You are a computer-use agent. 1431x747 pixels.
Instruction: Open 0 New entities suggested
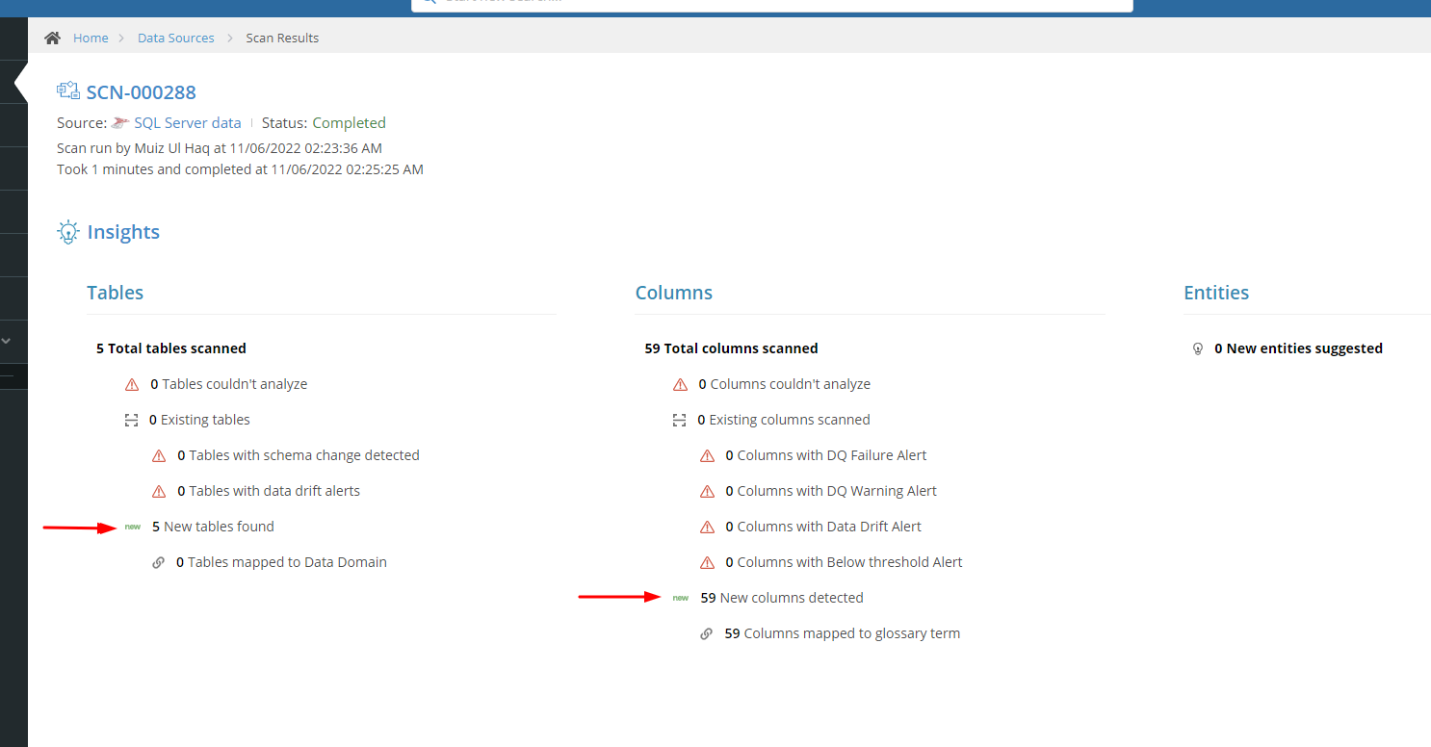(x=1298, y=348)
